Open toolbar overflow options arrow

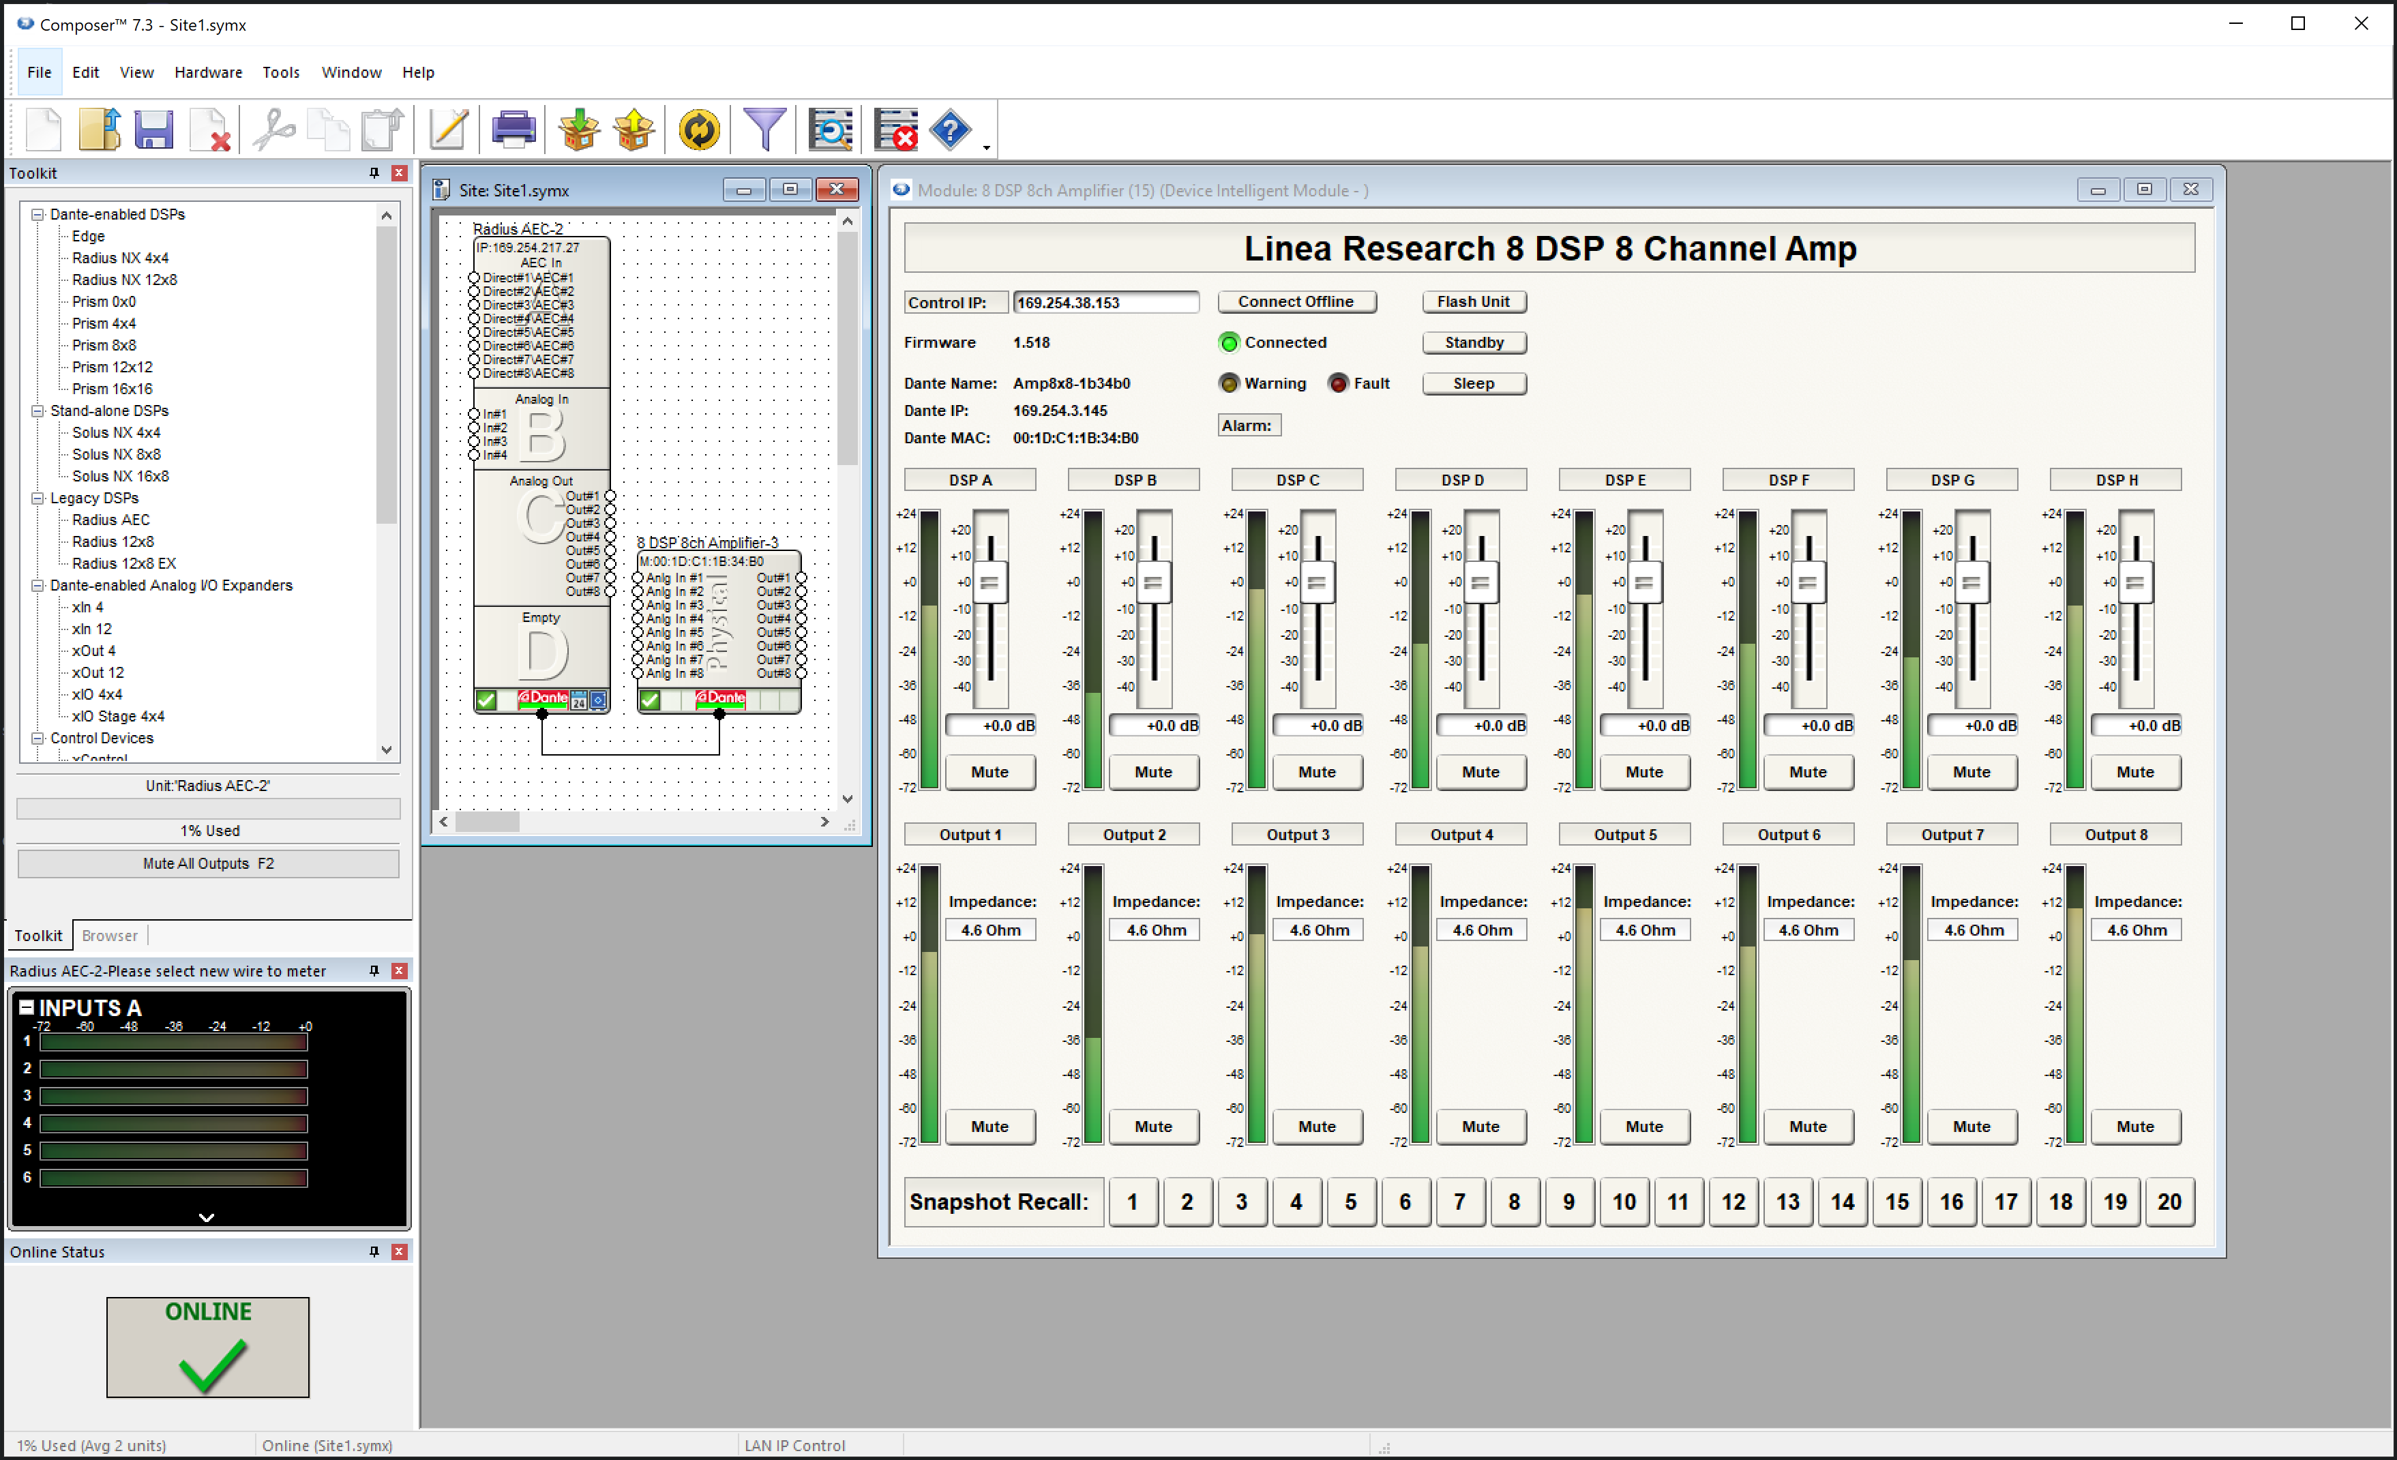point(987,147)
